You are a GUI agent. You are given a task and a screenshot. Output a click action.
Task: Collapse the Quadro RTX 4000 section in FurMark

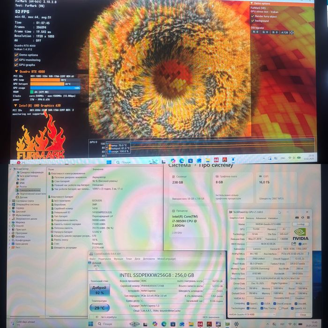[x=16, y=72]
